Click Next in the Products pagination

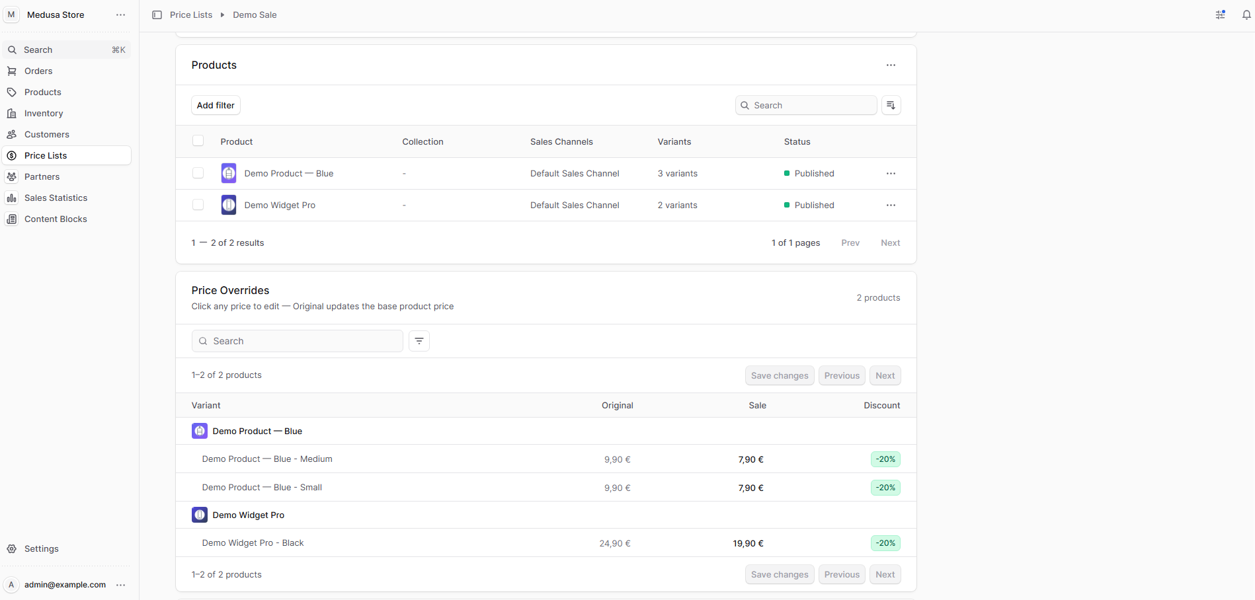coord(891,243)
